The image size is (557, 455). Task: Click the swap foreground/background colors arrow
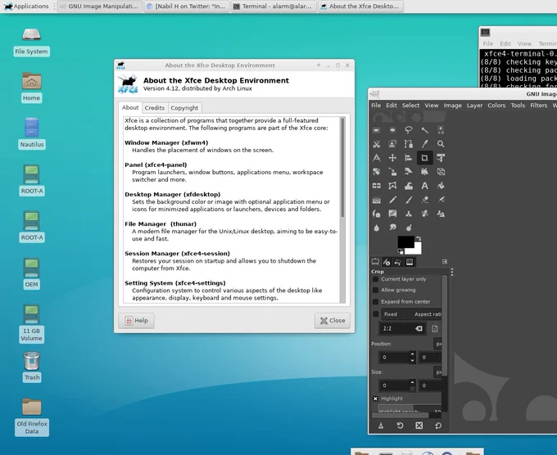pos(419,238)
